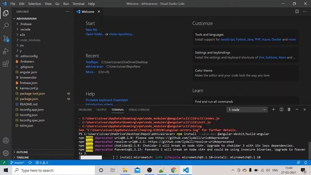
Task: Open Run and Debug view icon
Action: 6,51
